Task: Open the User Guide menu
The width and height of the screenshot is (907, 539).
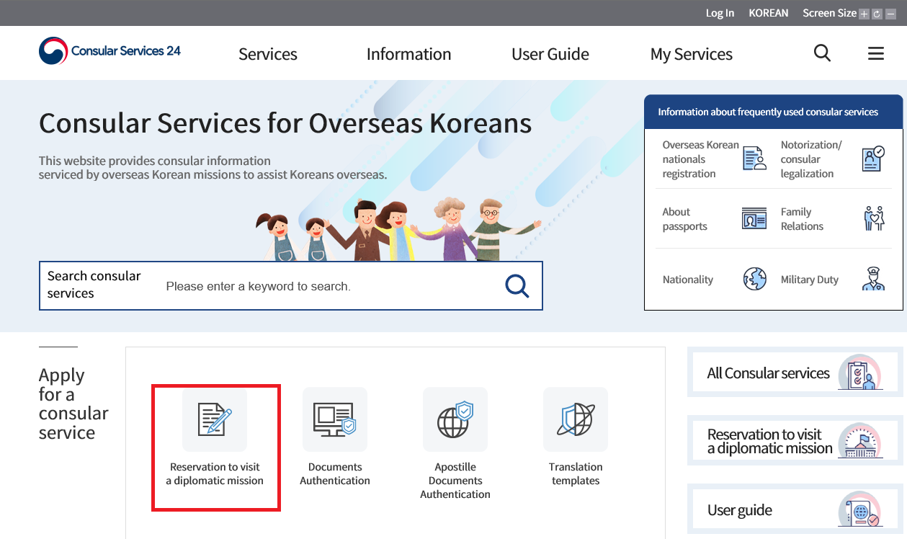Action: 550,54
